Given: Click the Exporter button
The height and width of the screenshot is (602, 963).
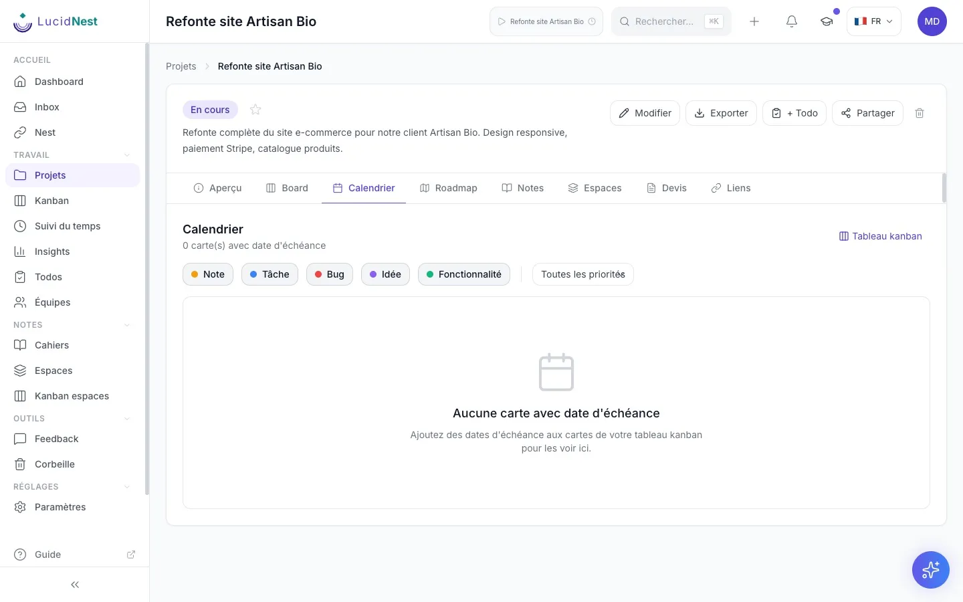Looking at the screenshot, I should (722, 113).
